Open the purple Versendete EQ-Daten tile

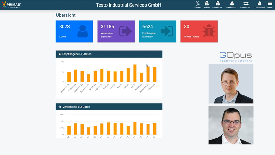click(x=116, y=31)
